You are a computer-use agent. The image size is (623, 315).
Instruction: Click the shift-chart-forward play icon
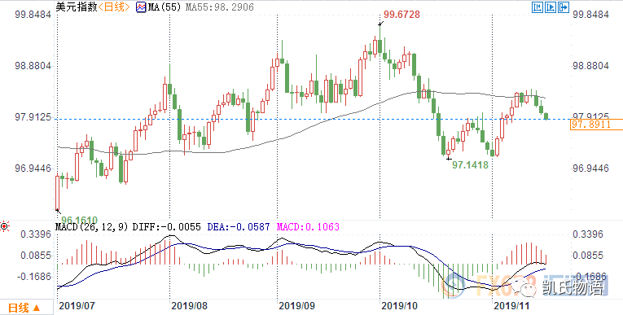551,7
